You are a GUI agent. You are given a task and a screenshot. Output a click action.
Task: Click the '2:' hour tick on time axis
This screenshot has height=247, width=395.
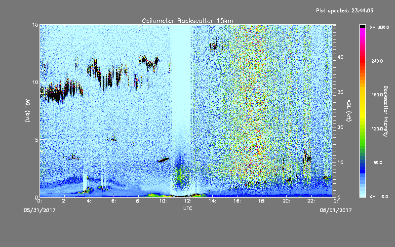click(65, 201)
